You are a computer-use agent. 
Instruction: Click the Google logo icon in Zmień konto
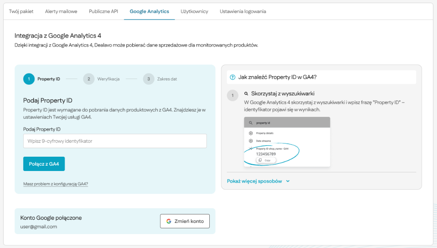tap(169, 221)
